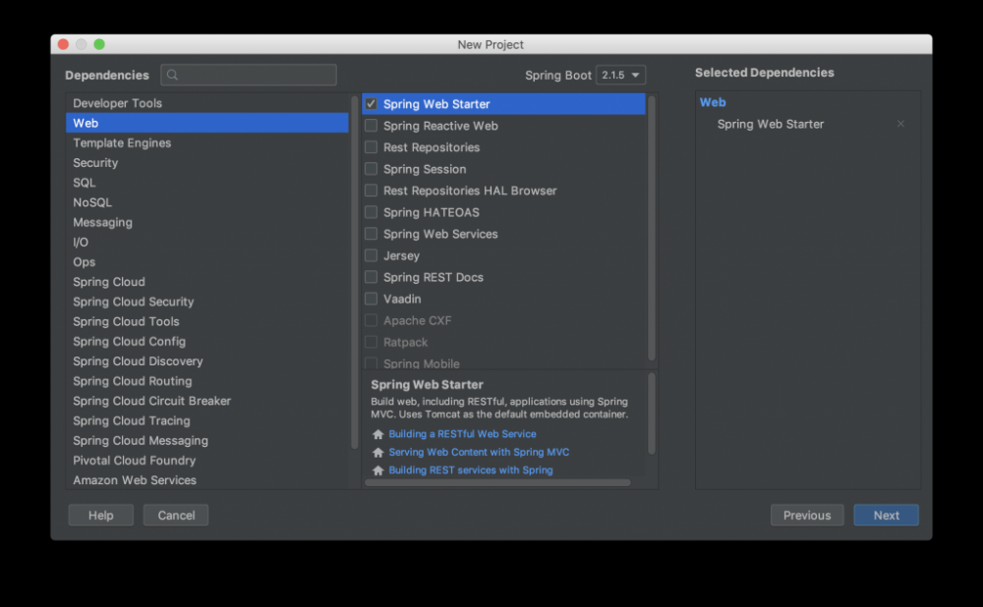Viewport: 983px width, 607px height.
Task: Click the Cancel button
Action: click(x=176, y=516)
